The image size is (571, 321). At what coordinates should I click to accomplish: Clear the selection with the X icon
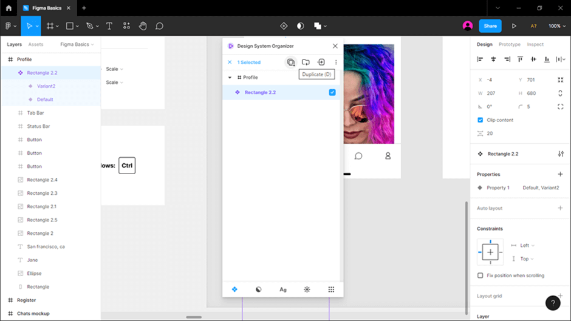[230, 63]
